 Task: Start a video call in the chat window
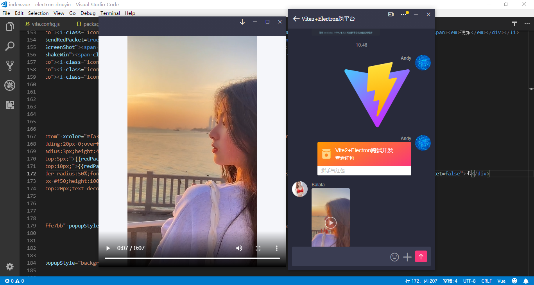[x=391, y=14]
